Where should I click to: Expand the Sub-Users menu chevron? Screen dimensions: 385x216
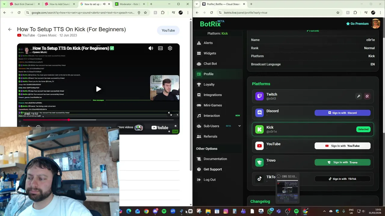pos(239,126)
